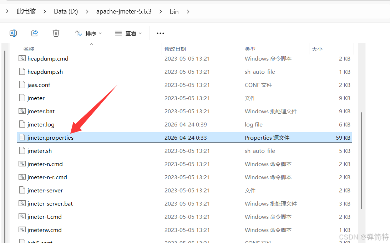Select the jmeter.properties file name
Screen dimensions: 390x243
(51, 138)
